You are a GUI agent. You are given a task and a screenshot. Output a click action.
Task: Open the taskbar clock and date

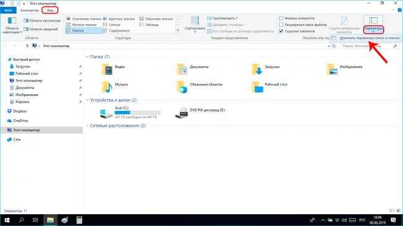click(x=378, y=220)
